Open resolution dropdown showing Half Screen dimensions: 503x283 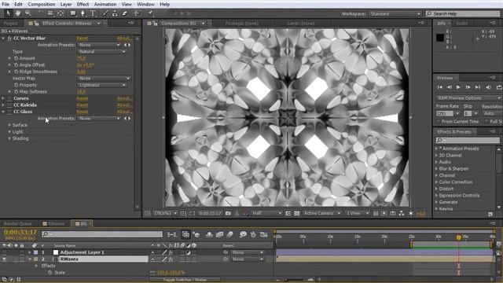click(266, 213)
